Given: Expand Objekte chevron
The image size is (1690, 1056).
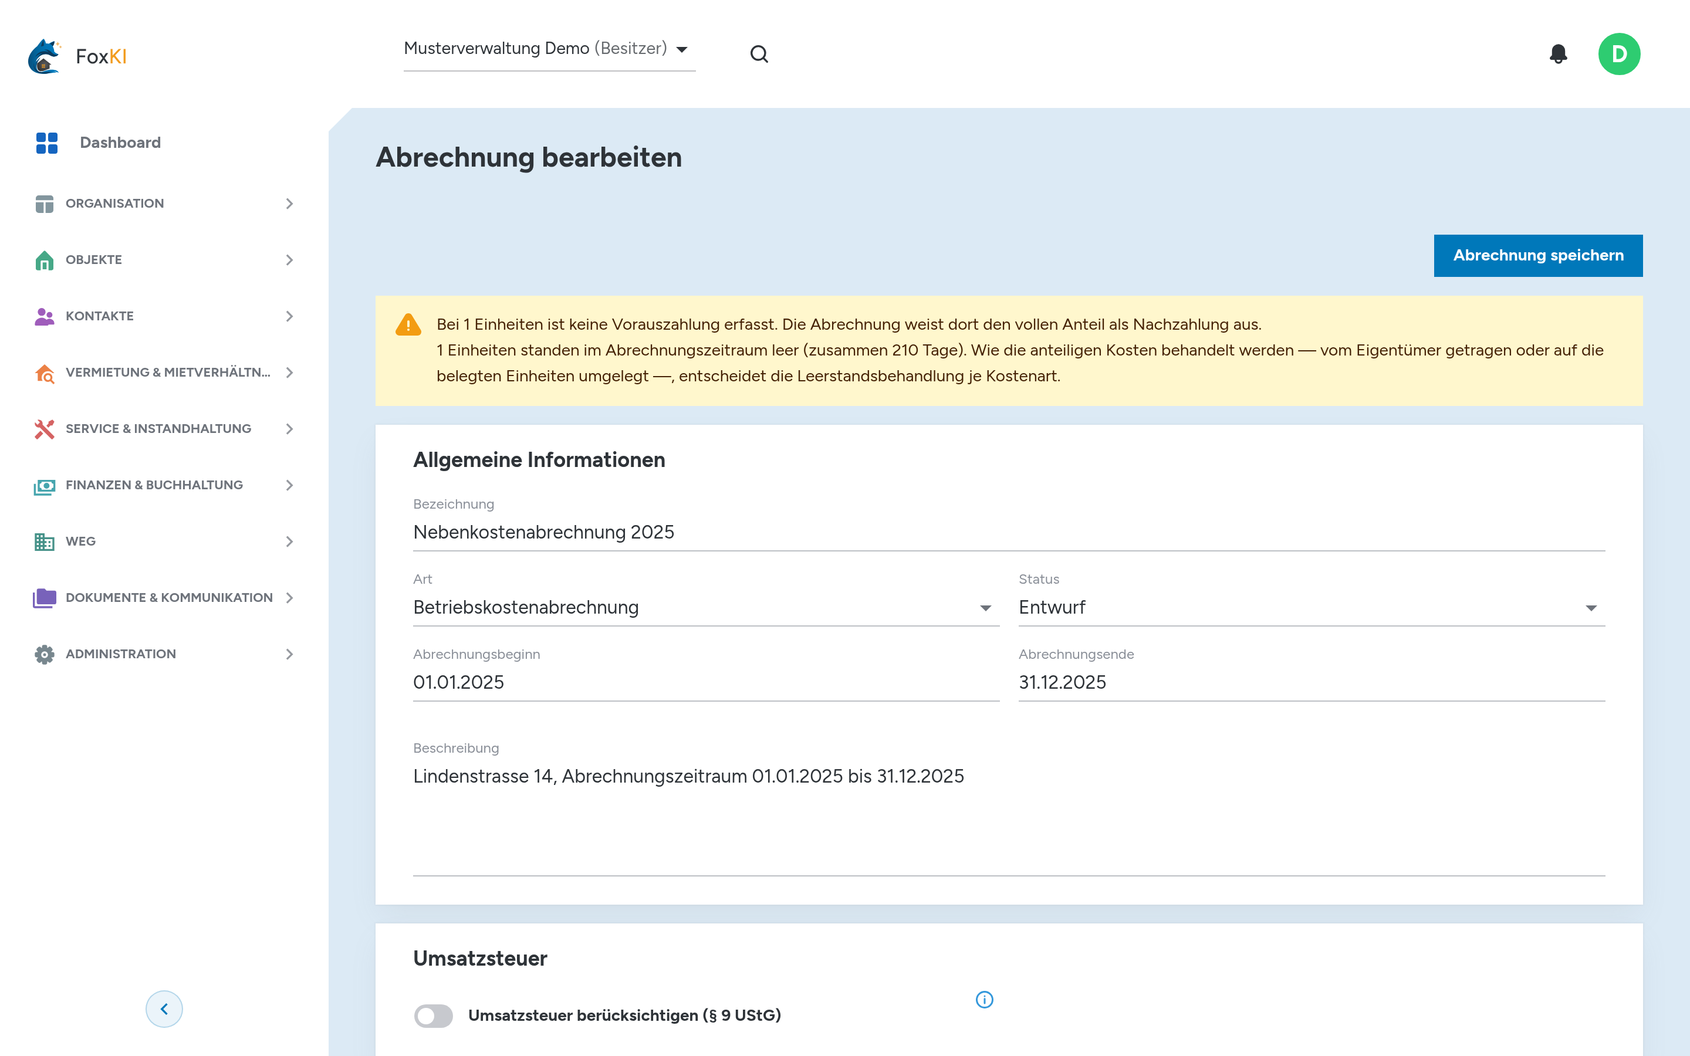Looking at the screenshot, I should point(289,260).
